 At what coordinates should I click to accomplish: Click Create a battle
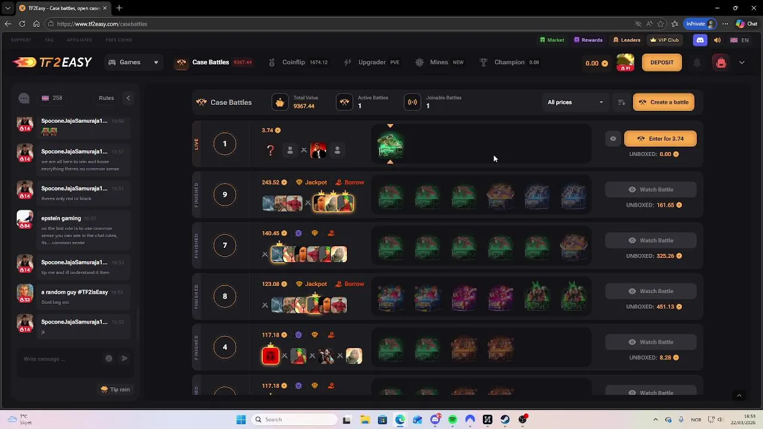(663, 102)
